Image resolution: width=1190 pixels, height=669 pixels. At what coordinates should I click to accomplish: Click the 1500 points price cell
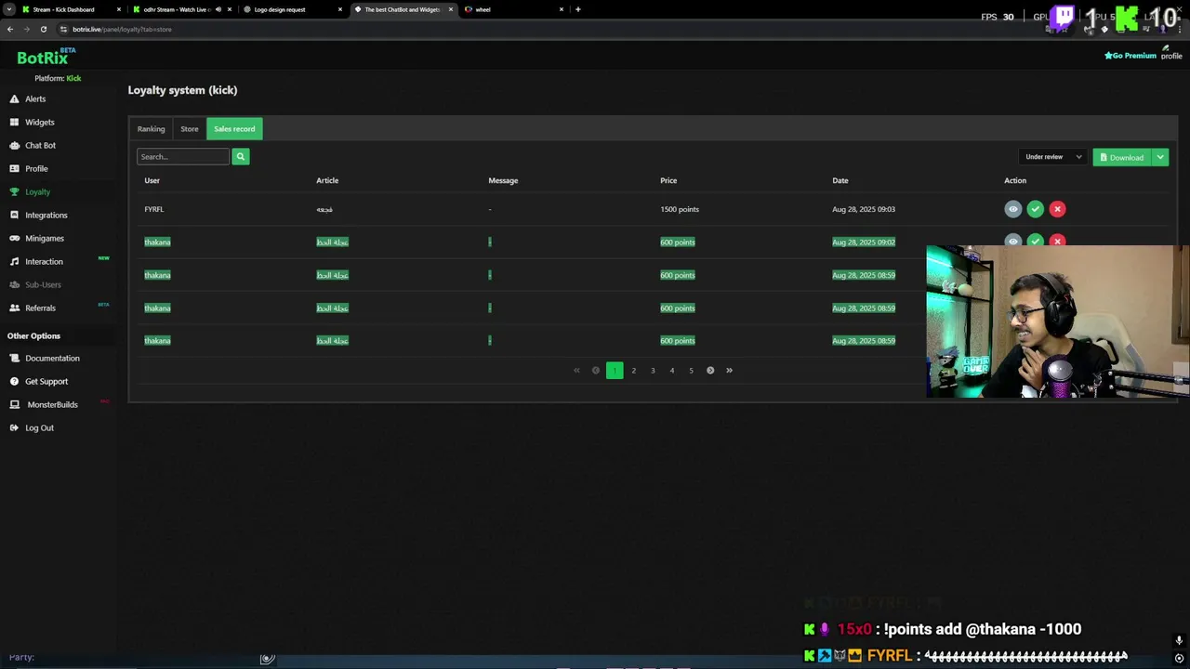pyautogui.click(x=680, y=209)
